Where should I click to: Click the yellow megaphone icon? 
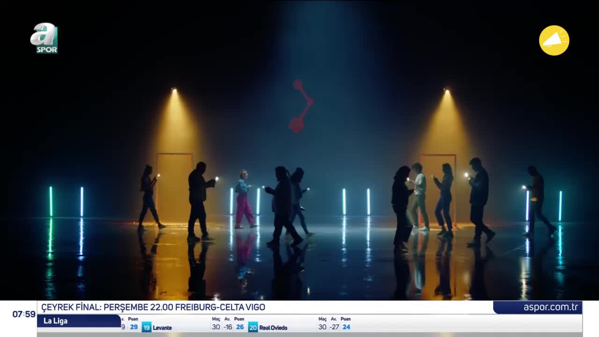pos(554,40)
